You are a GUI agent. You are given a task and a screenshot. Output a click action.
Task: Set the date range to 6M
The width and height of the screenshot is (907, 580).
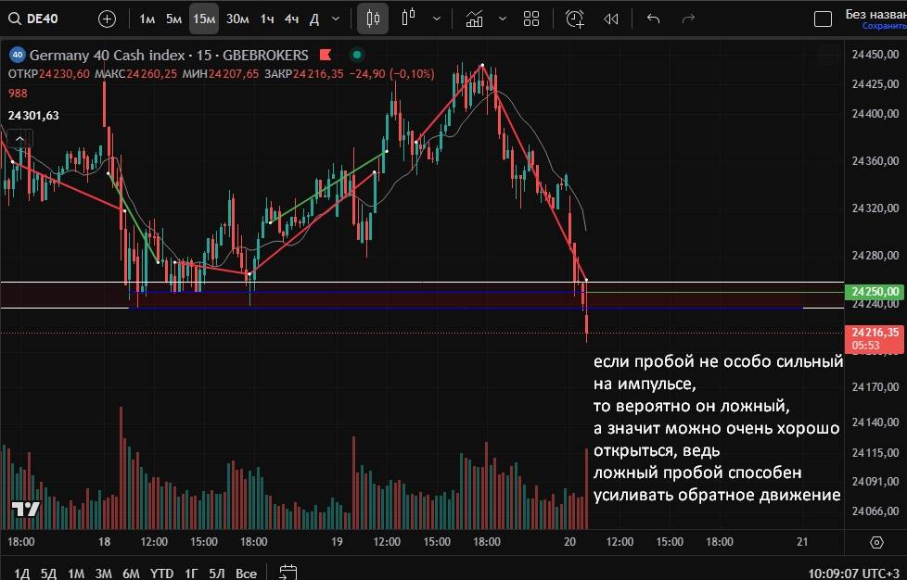click(x=133, y=574)
